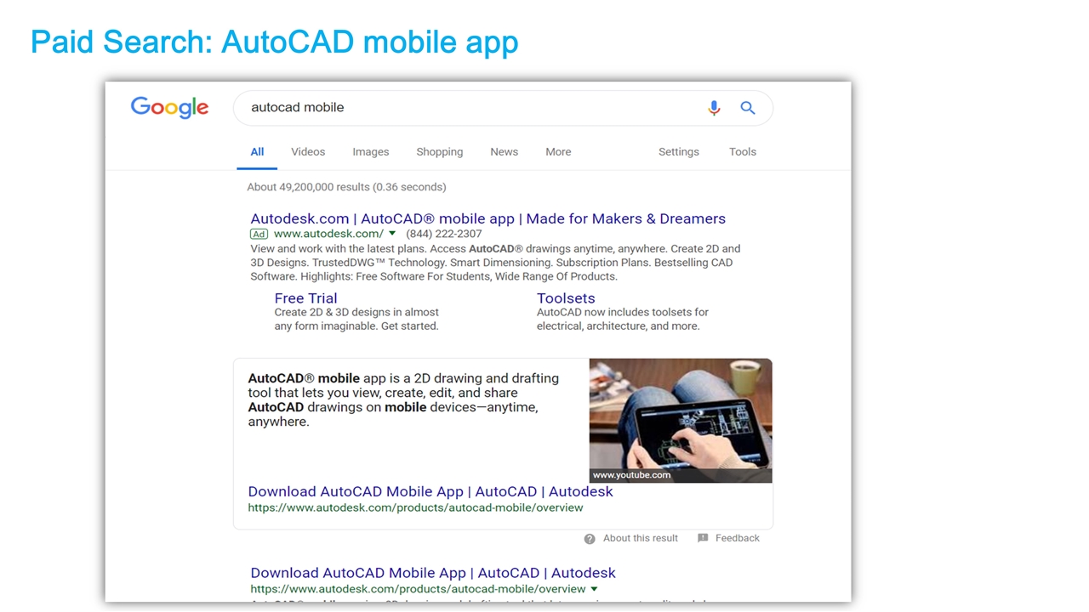The width and height of the screenshot is (1089, 612).
Task: Click the YouTube tablet video thumbnail
Action: pyautogui.click(x=681, y=421)
